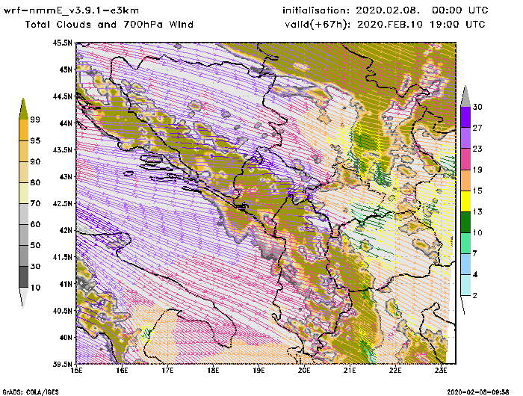Click the GrADS: COLA/IGES credit text
The height and width of the screenshot is (396, 523).
[31, 392]
